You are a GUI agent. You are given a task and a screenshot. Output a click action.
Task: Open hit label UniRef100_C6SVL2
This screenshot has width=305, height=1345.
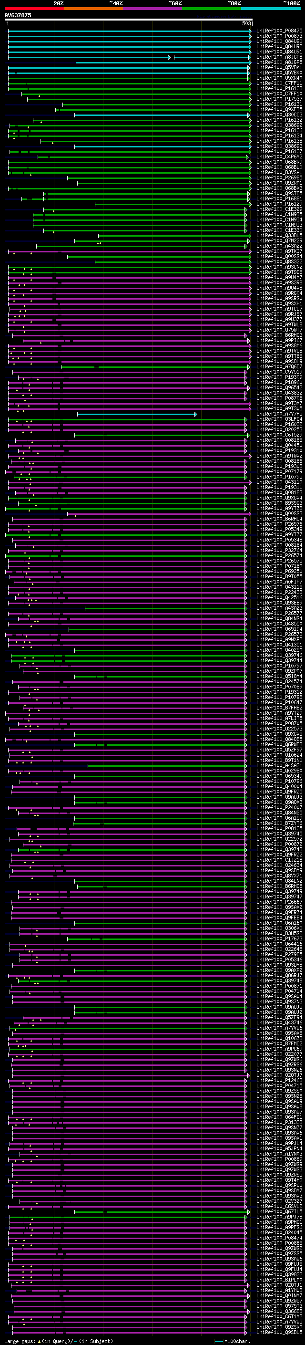(x=279, y=1206)
